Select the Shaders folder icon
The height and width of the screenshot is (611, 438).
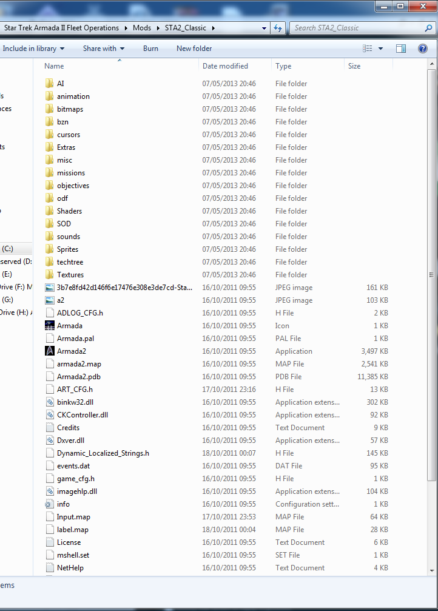(49, 211)
